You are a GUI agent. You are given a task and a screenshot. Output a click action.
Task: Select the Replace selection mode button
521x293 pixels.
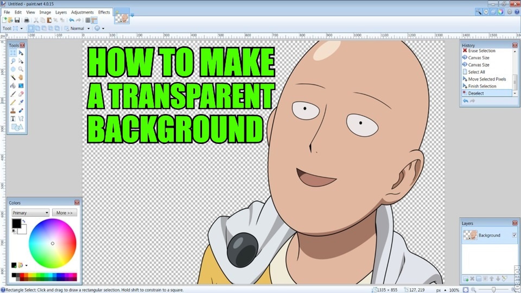31,28
